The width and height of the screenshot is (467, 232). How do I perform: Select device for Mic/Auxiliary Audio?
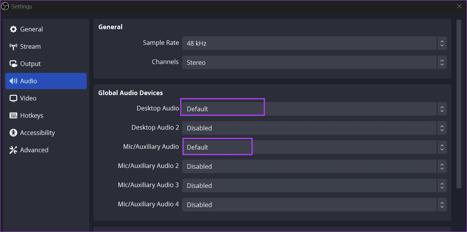(x=314, y=147)
